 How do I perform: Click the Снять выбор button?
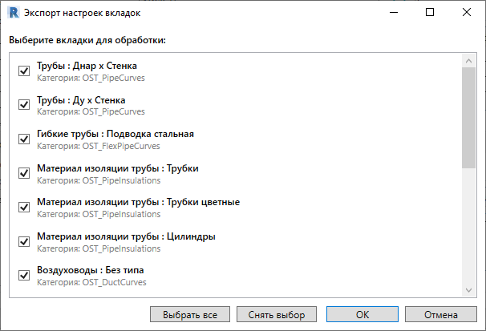tap(277, 315)
